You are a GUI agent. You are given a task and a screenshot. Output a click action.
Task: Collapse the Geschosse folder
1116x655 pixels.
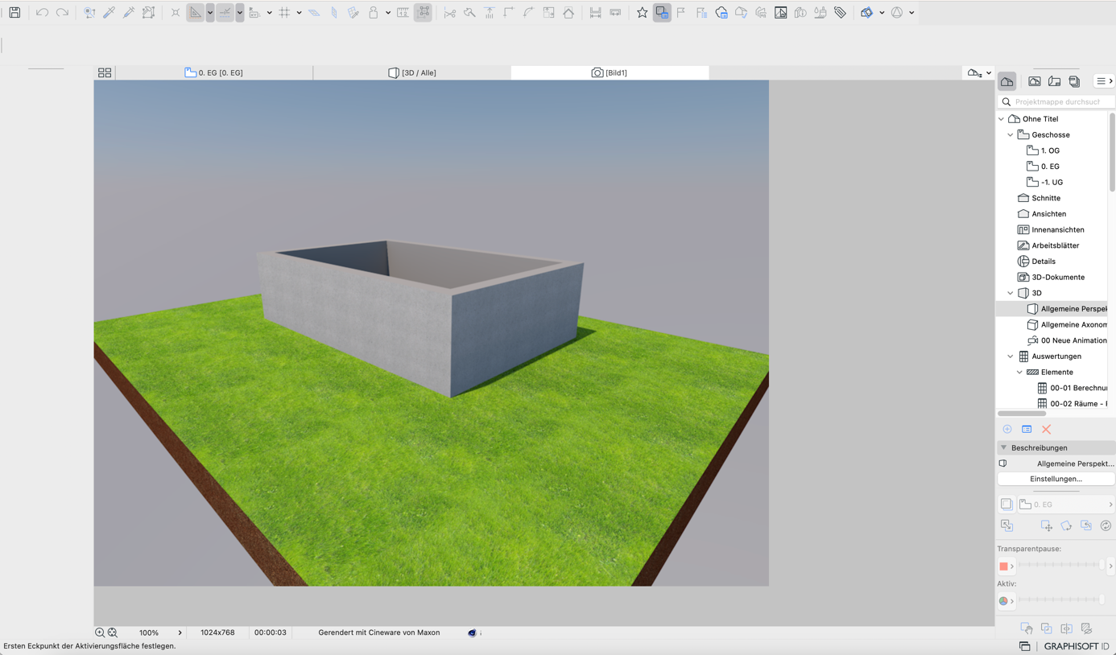(1011, 135)
